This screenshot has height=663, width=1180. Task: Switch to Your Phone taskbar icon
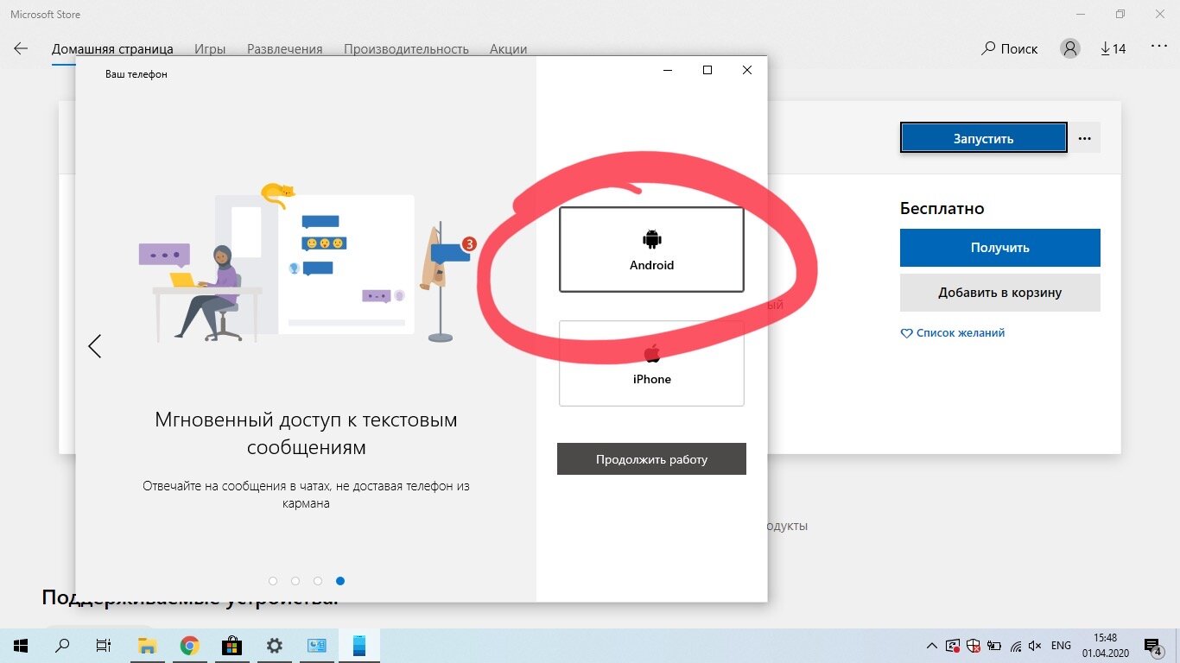pos(358,646)
